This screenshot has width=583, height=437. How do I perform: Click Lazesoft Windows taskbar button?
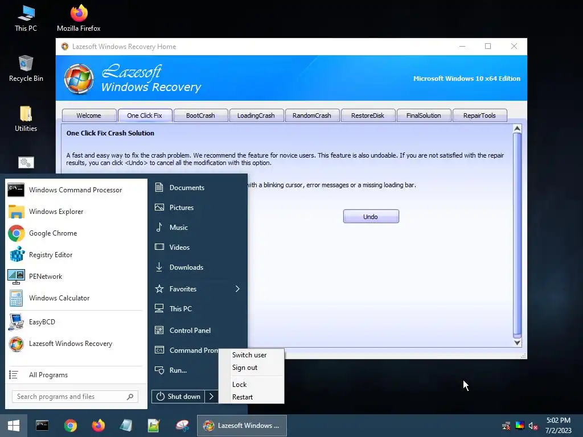[241, 426]
